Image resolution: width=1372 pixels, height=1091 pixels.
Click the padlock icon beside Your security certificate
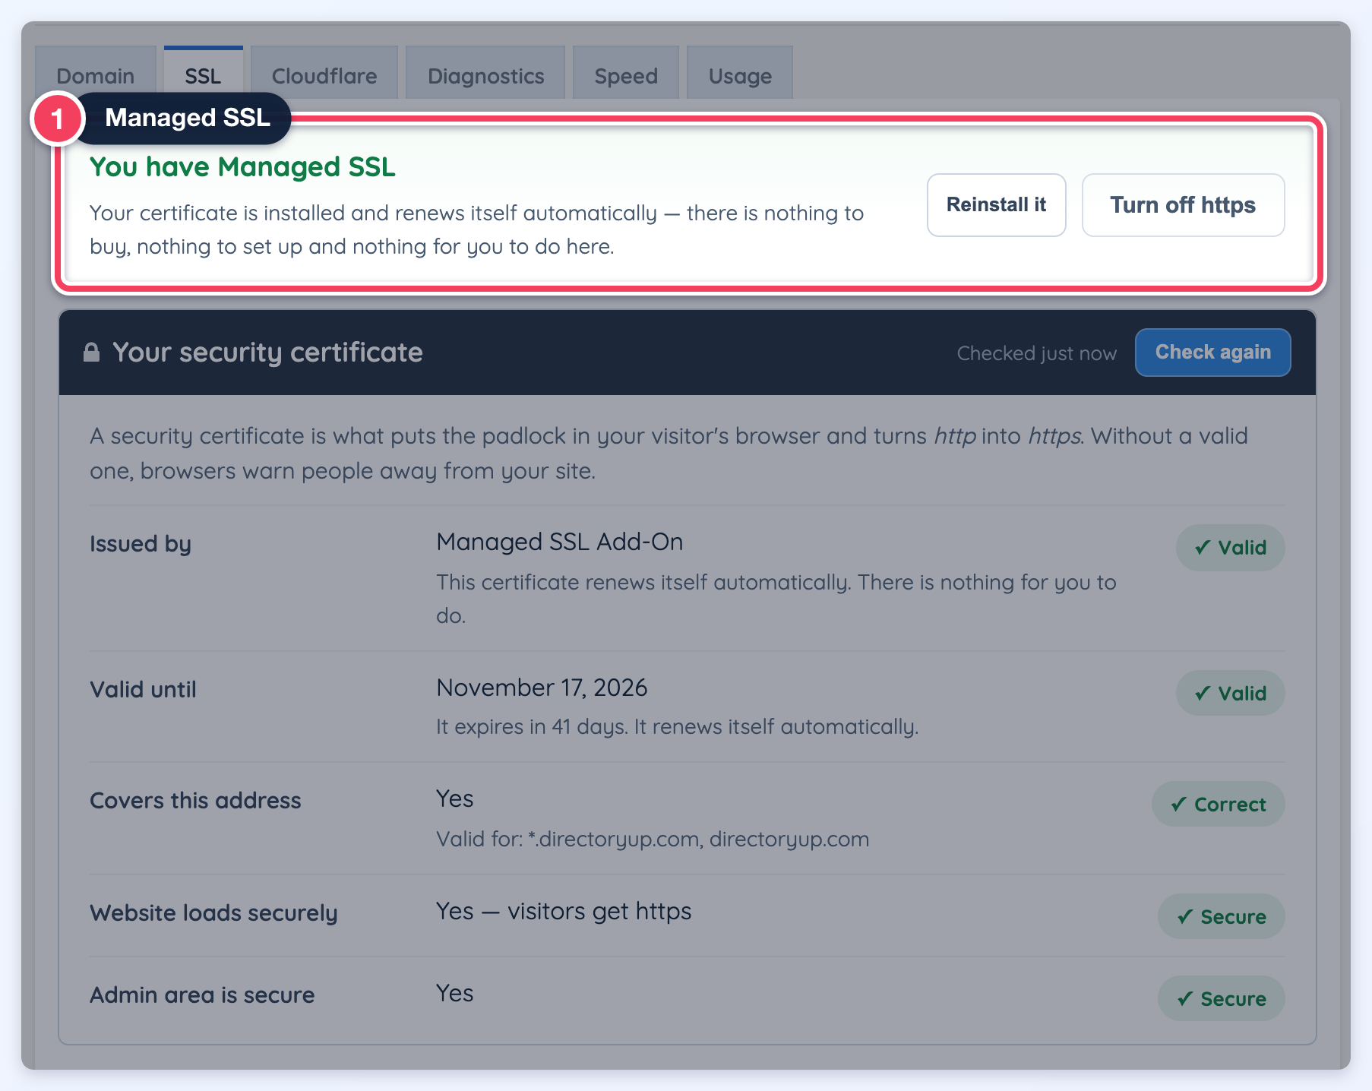pos(91,353)
